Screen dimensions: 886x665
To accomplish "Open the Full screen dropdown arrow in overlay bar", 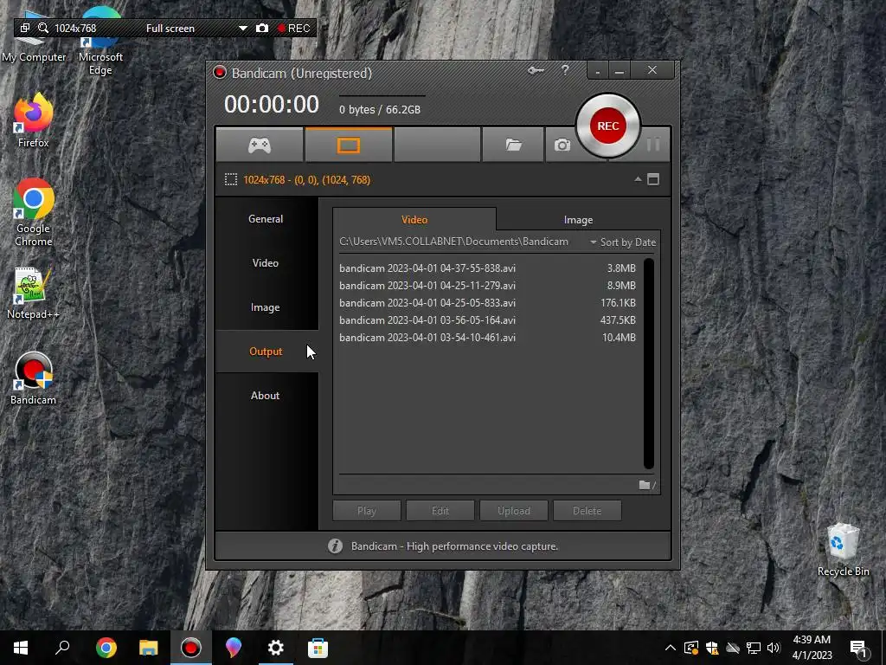I will coord(243,29).
